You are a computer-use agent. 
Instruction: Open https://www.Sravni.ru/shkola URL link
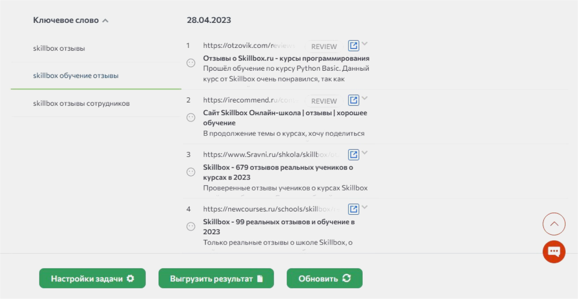[272, 155]
